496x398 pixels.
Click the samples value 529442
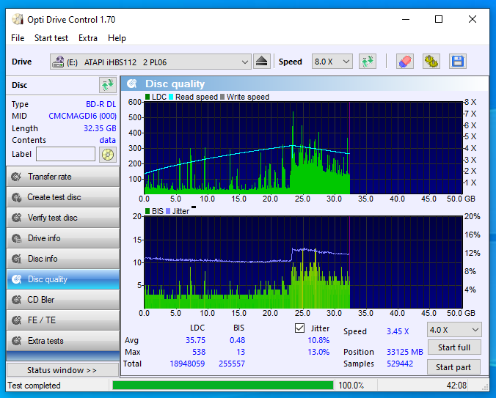pos(400,364)
